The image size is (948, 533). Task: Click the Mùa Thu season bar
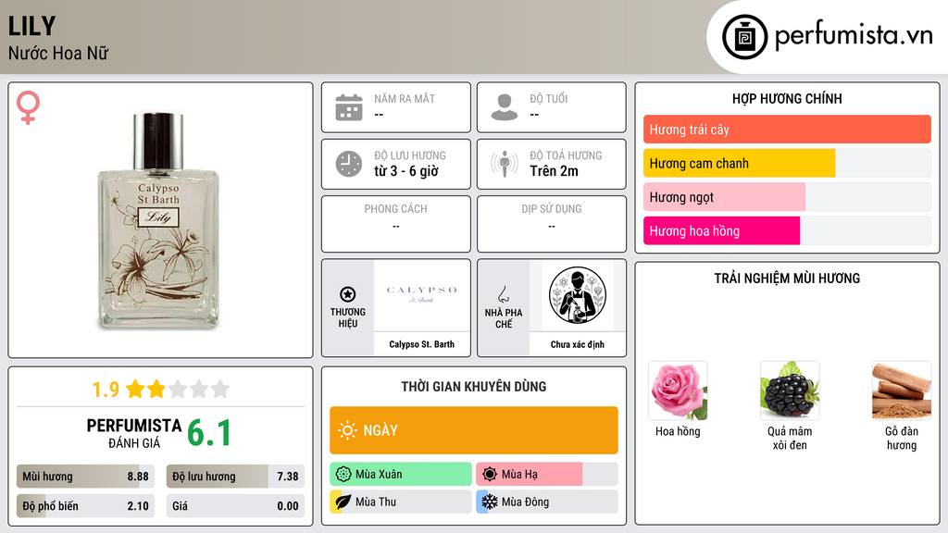click(401, 502)
